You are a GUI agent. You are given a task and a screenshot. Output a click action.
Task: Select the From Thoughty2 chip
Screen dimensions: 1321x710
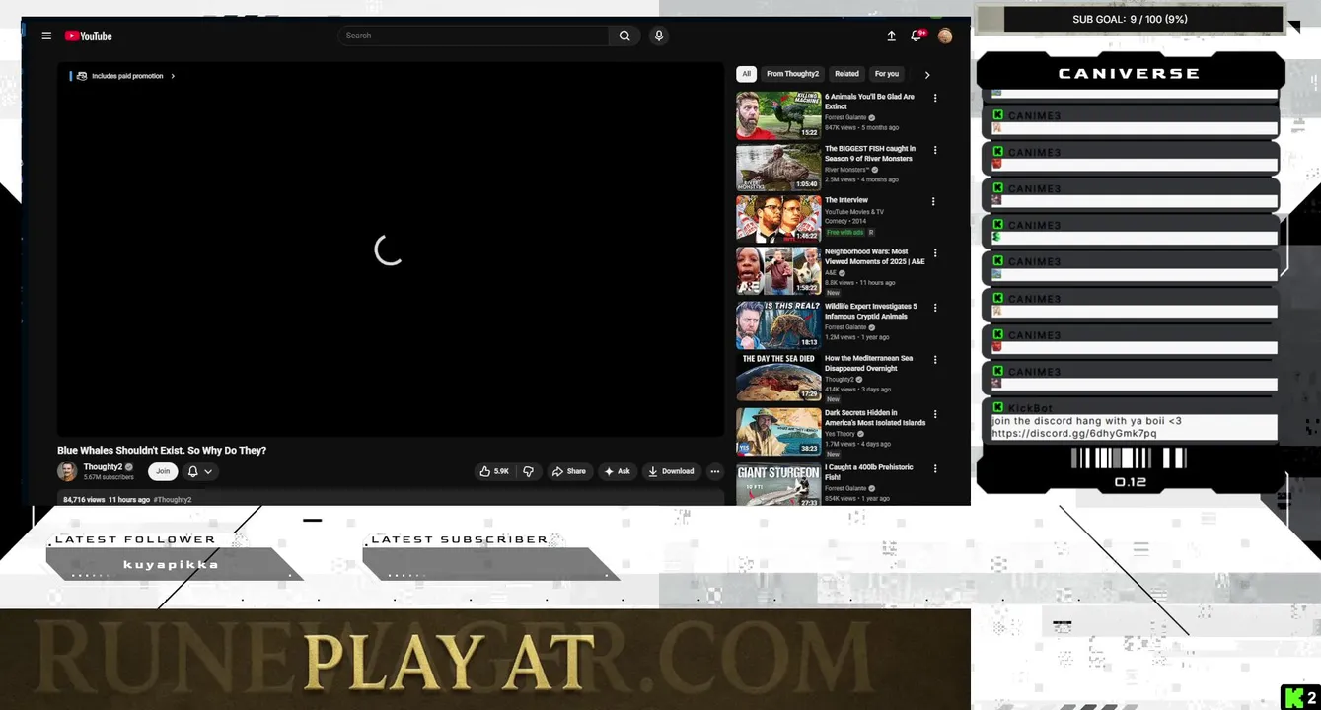click(792, 74)
